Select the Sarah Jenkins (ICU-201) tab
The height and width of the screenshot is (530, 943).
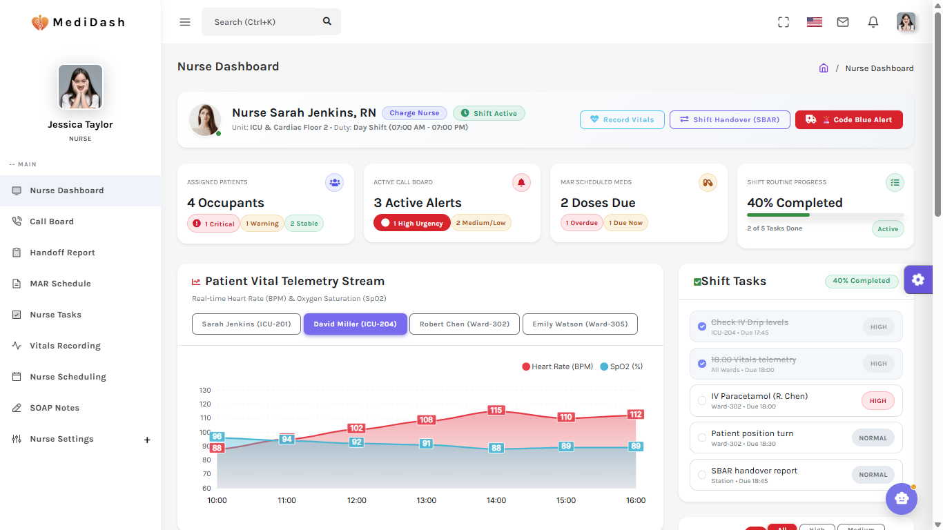click(x=246, y=324)
